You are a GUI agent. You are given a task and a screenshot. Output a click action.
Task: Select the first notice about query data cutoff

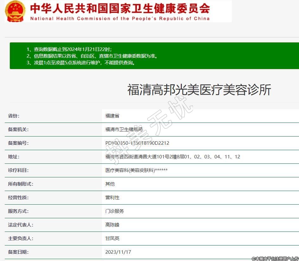point(69,49)
